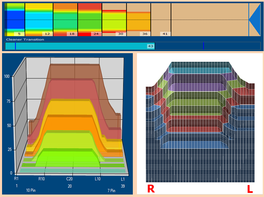The width and height of the screenshot is (264, 197).
Task: Select the lane zone labeled 12
Action: pos(39,19)
